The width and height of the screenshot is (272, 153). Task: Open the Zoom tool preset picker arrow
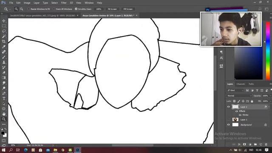click(10, 9)
